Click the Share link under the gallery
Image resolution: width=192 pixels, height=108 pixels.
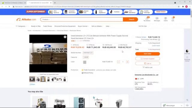pos(32,84)
